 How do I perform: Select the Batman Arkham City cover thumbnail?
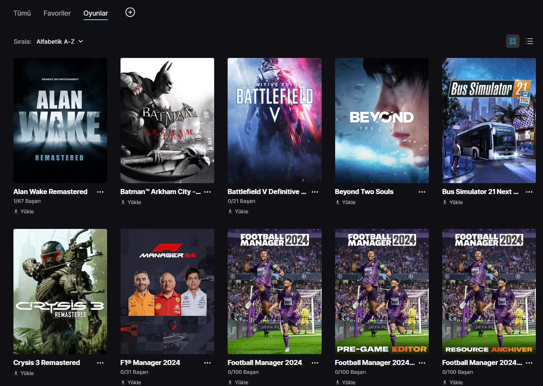[x=167, y=121]
